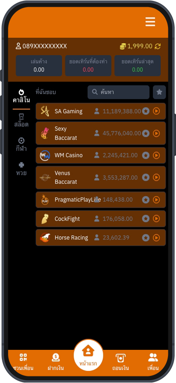Click the WM Casino name text
The width and height of the screenshot is (176, 383).
(68, 155)
